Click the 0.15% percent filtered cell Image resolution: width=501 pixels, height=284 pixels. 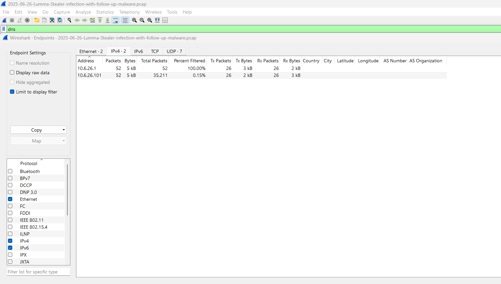pyautogui.click(x=199, y=75)
